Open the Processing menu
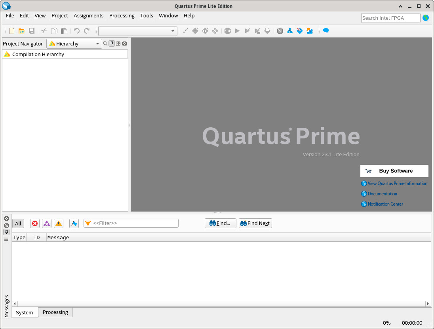 [122, 16]
